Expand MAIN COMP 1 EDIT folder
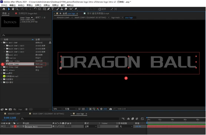 pyautogui.click(x=4, y=46)
